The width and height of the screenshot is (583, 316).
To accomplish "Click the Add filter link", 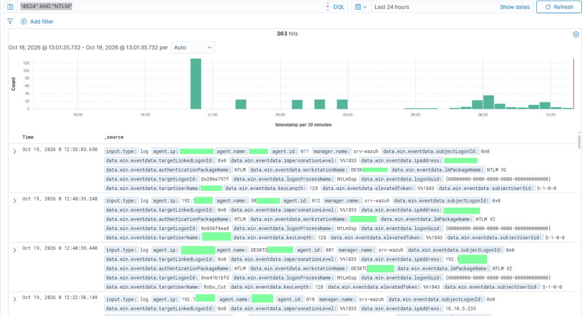I will pos(41,22).
